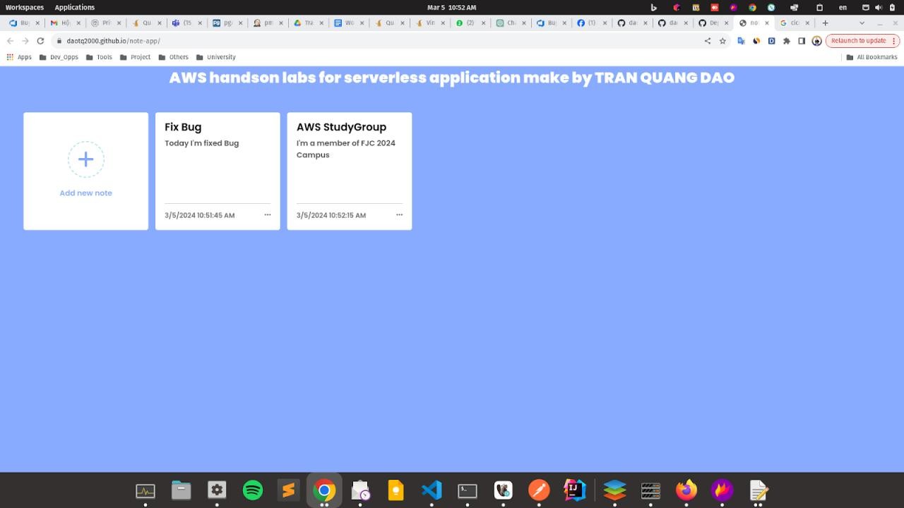This screenshot has width=904, height=508.
Task: Open Others bookmark folder
Action: tap(174, 57)
